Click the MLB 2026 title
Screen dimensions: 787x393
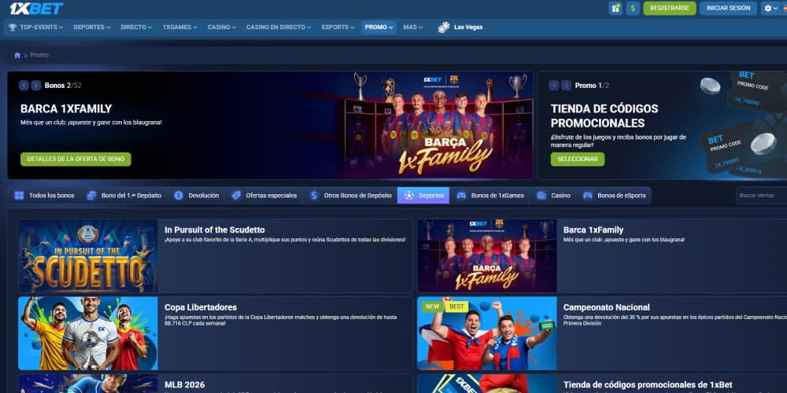point(184,385)
